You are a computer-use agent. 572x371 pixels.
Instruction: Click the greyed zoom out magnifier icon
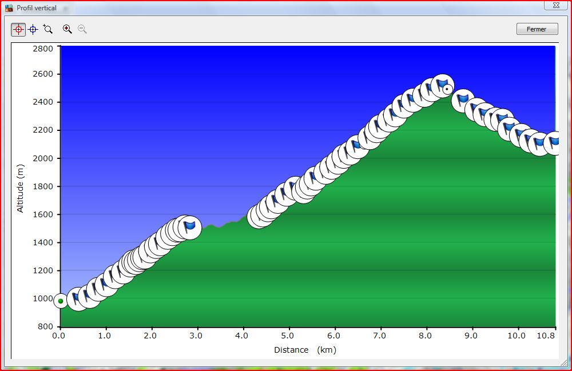pos(82,29)
